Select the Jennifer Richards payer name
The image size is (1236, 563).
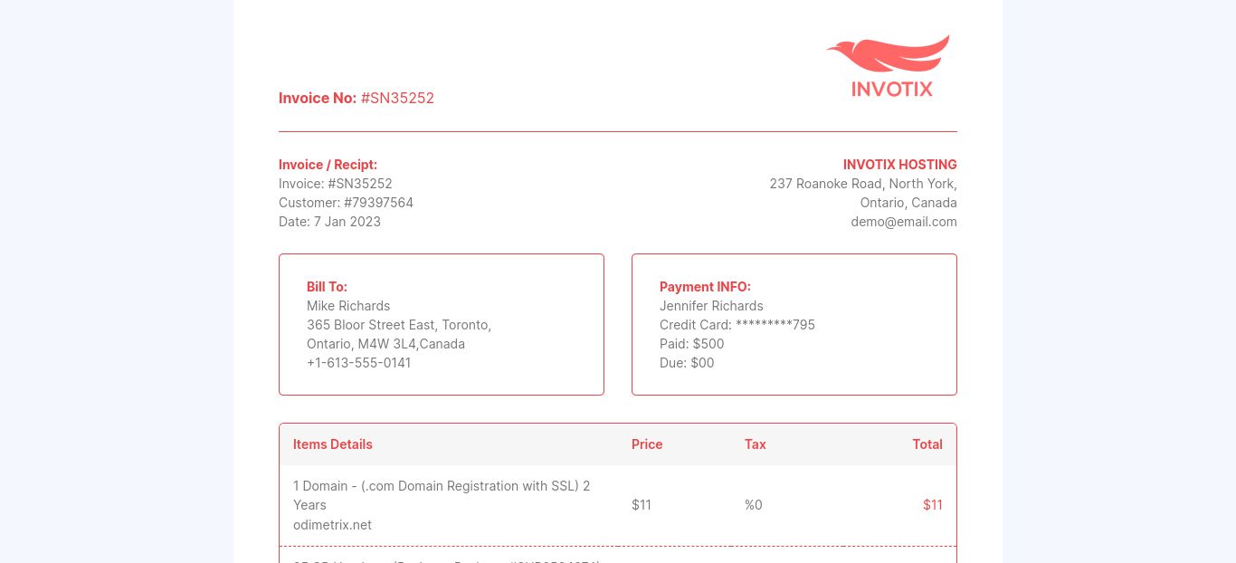711,306
